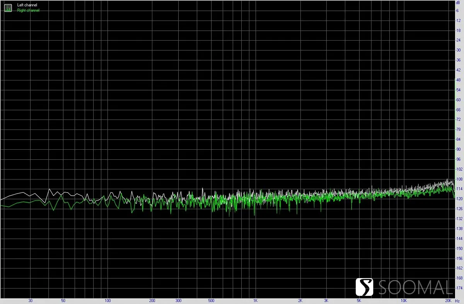This screenshot has width=464, height=304.
Task: Click the -90 dB axis label
Action: [458, 149]
